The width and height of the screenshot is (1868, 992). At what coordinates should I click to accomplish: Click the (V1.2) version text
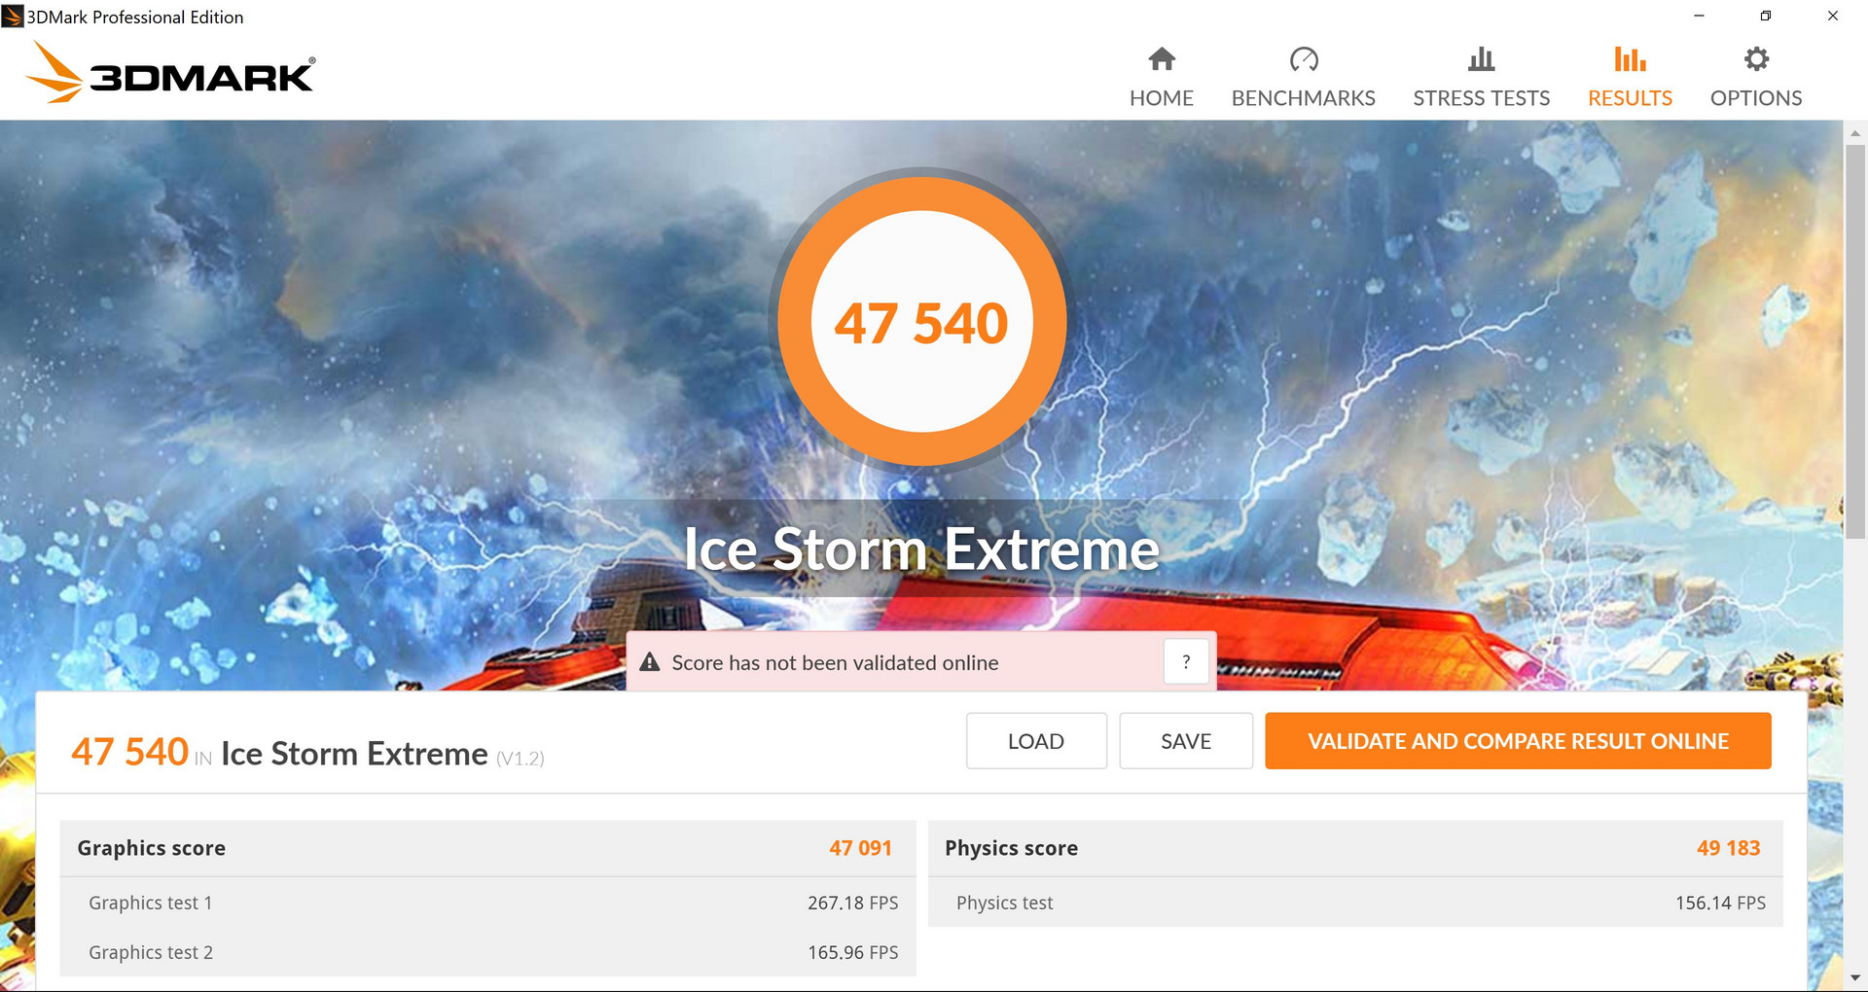tap(521, 759)
